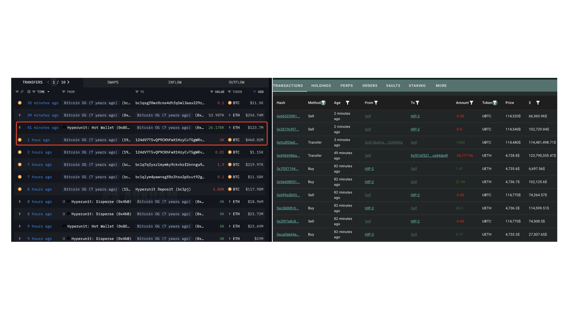Expand the TIME sort dropdown arrow
Screen dimensions: 569x320
click(x=48, y=92)
